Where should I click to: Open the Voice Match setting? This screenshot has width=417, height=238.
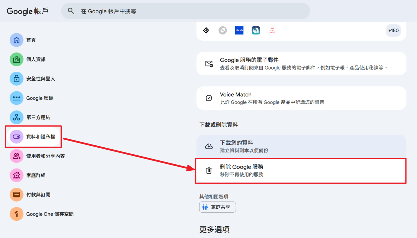301,98
